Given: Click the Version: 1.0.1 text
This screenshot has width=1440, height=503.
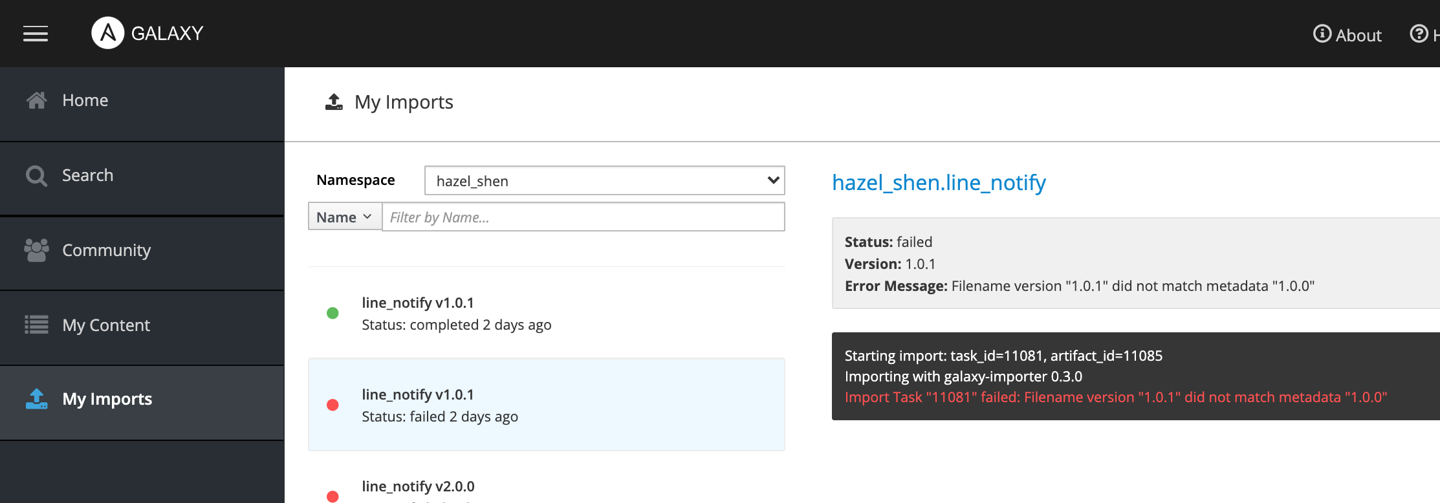Looking at the screenshot, I should [889, 264].
